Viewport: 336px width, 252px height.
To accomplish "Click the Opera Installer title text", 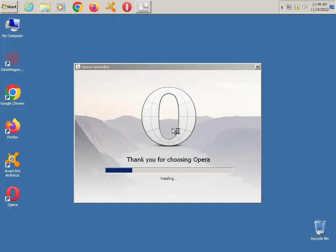I will coord(95,67).
